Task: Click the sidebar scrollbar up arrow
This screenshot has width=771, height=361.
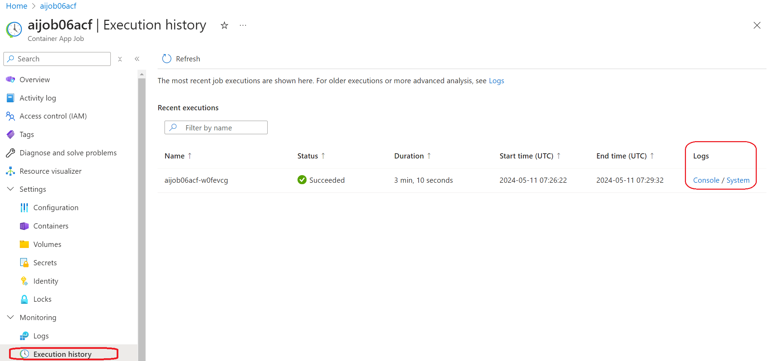Action: coord(142,74)
